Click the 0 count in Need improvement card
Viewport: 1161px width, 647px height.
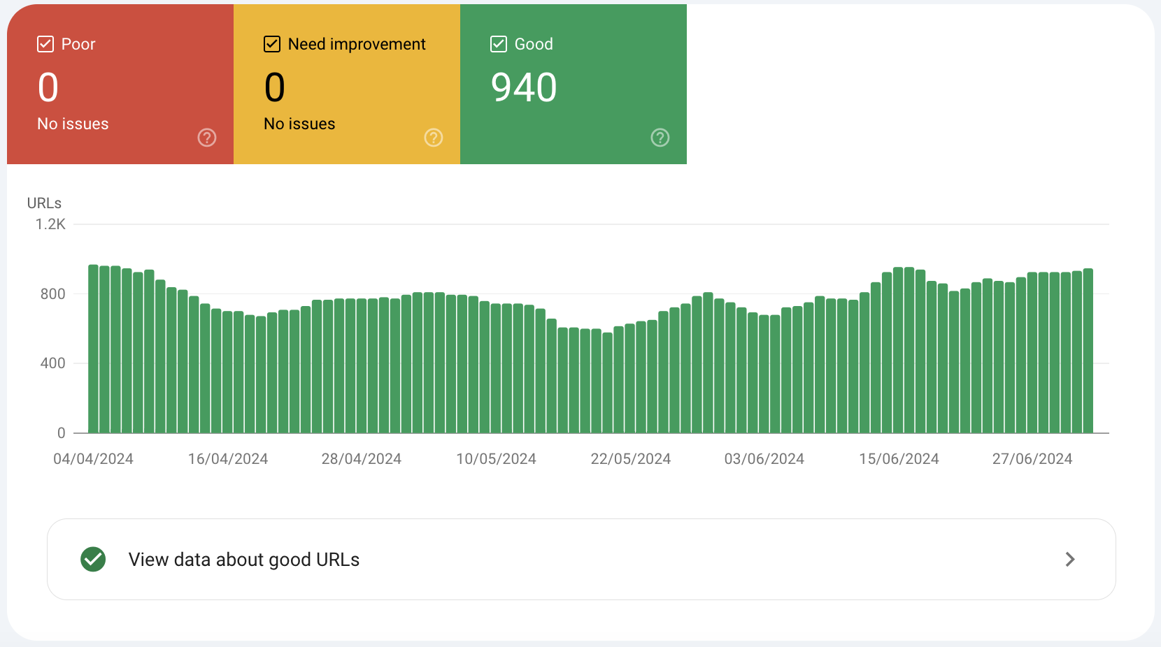[275, 88]
